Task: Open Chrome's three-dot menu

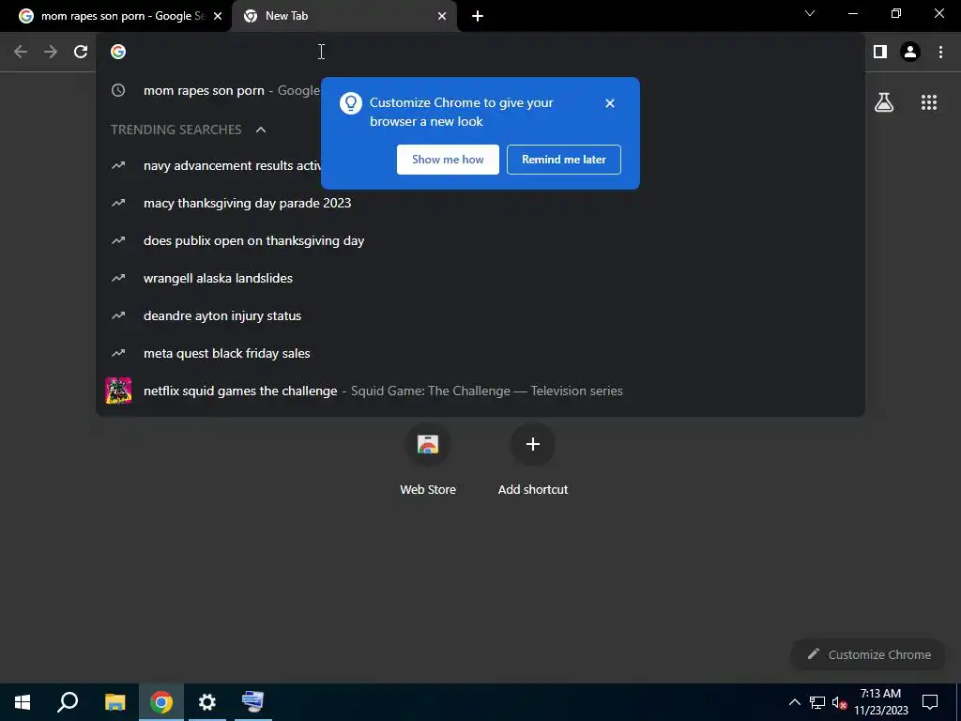Action: click(940, 52)
